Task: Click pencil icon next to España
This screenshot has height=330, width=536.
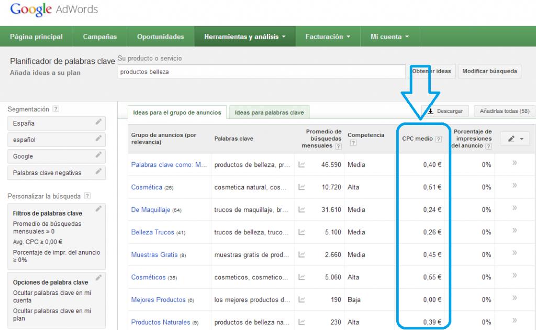Action: click(98, 122)
